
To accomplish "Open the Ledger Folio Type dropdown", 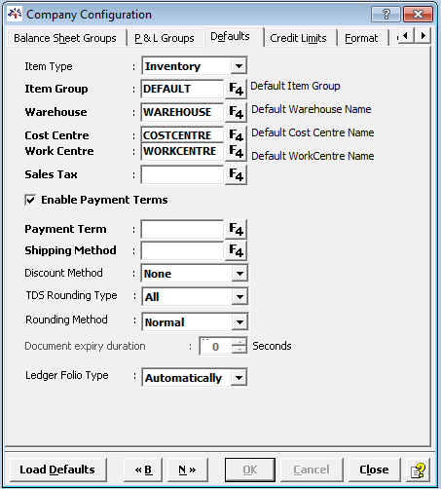I will click(239, 378).
